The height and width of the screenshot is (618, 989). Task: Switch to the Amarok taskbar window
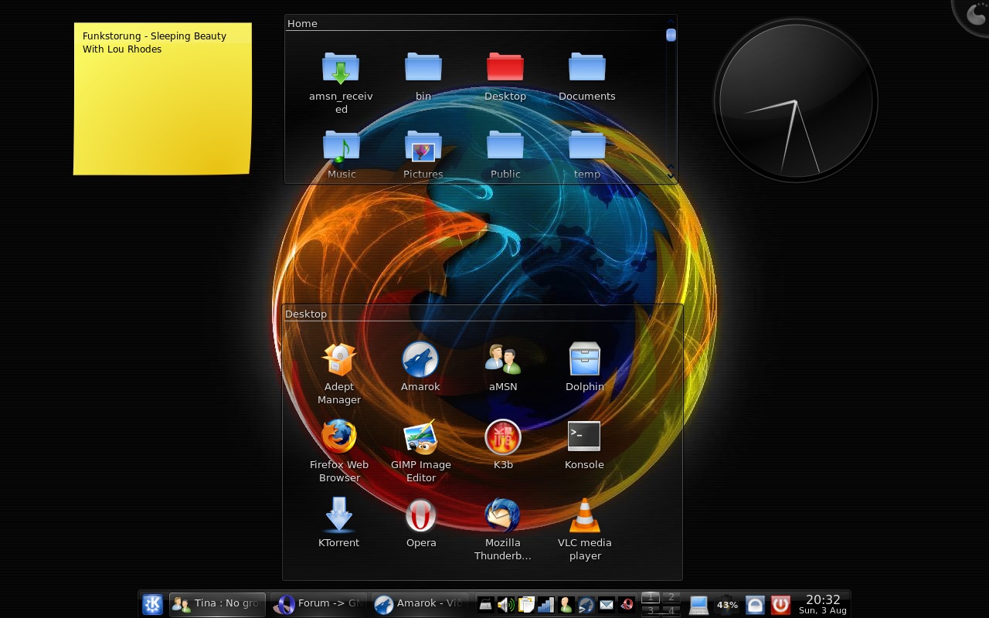[x=420, y=604]
